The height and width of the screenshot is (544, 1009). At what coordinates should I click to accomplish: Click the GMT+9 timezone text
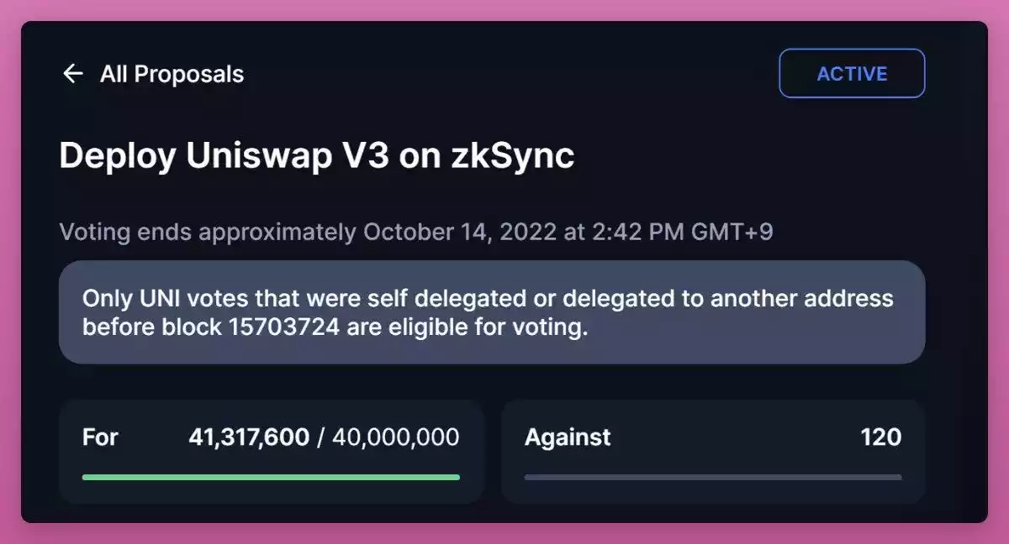click(730, 232)
